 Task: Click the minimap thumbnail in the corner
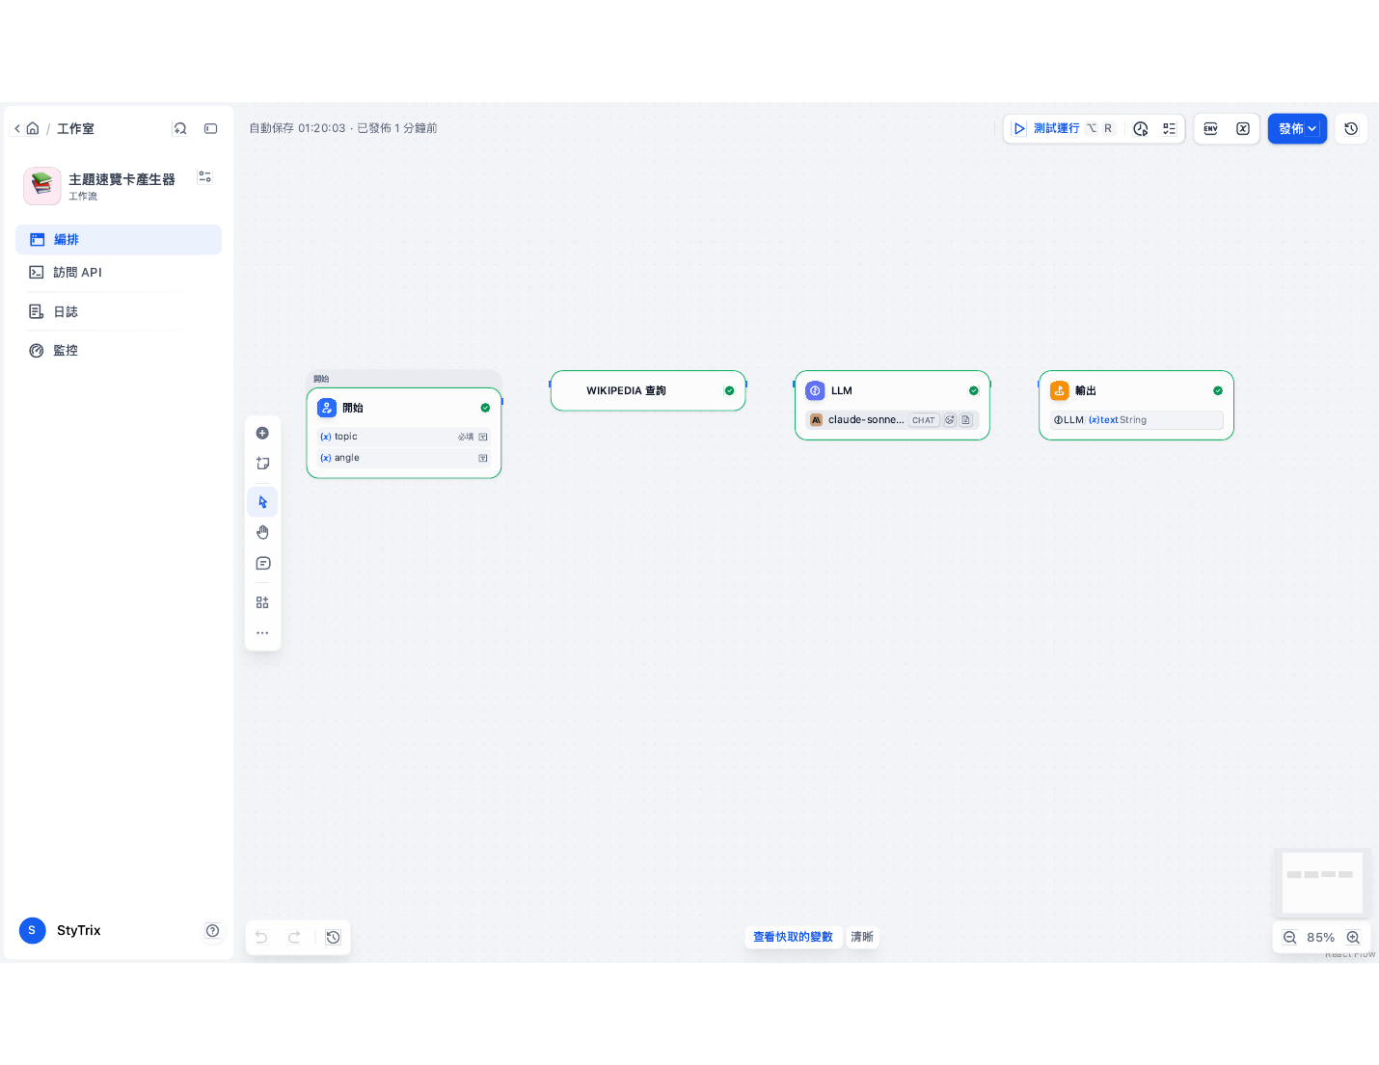[x=1322, y=882]
